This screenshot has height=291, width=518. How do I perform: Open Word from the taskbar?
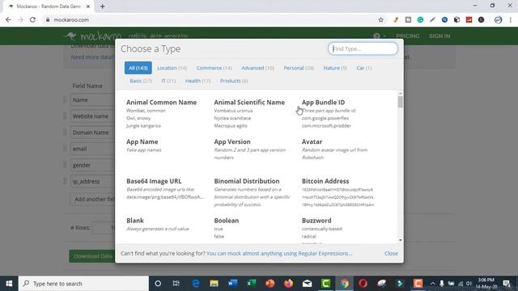[232, 284]
